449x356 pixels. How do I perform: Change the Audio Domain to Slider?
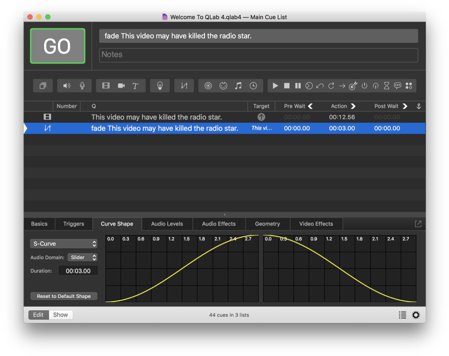(x=82, y=257)
